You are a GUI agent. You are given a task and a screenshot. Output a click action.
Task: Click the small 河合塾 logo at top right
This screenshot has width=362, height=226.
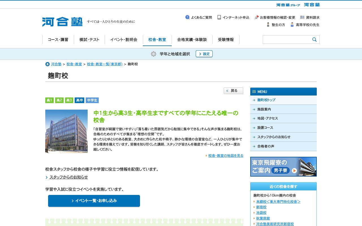click(312, 5)
